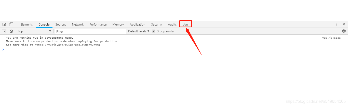Show the console sidebar
This screenshot has width=348, height=106.
click(x=4, y=31)
